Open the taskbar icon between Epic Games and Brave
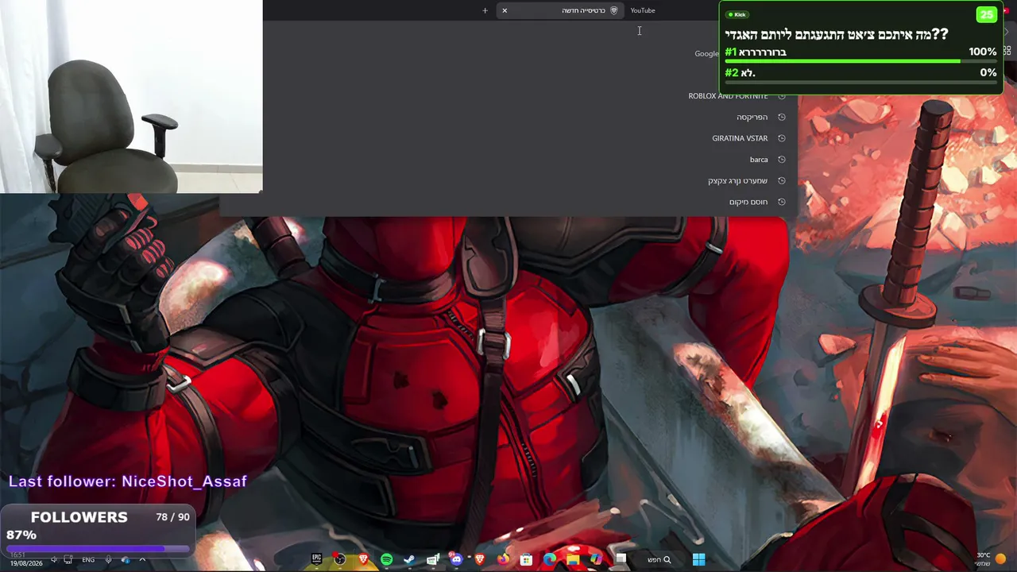The width and height of the screenshot is (1017, 572). [x=339, y=559]
